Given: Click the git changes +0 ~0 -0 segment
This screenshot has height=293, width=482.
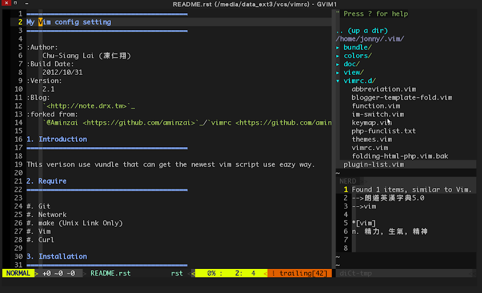Looking at the screenshot, I should (x=58, y=273).
